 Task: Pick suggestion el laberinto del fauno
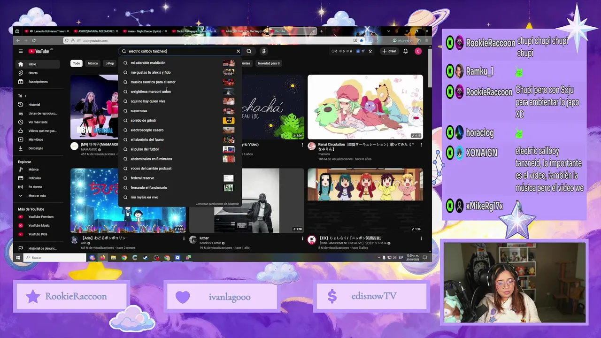(180, 139)
